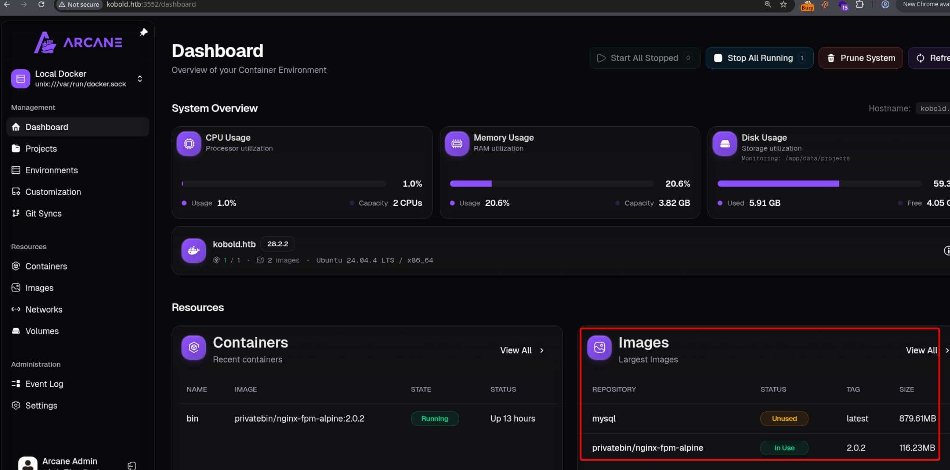Viewport: 950px width, 470px height.
Task: View all containers
Action: pos(522,350)
